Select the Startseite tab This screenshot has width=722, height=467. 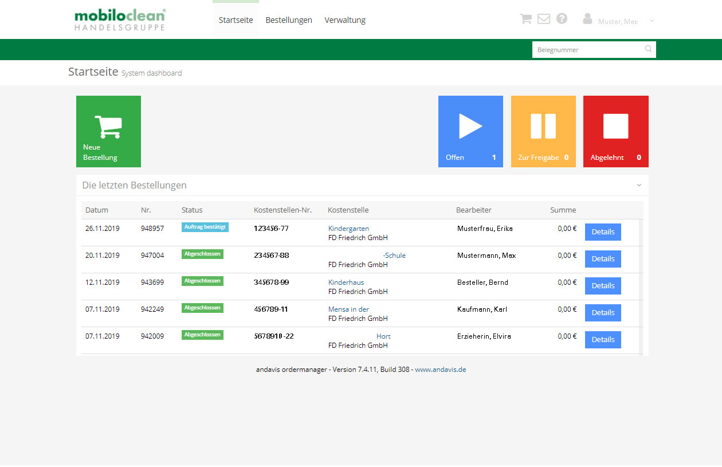click(x=236, y=19)
